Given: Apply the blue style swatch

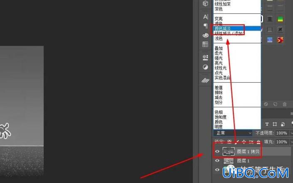Looking at the screenshot, I should [x=270, y=40].
